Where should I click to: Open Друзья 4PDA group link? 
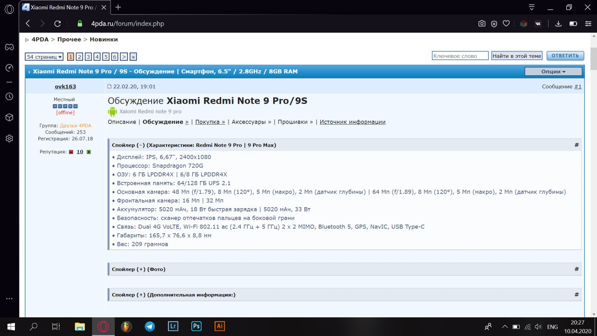[x=76, y=126]
